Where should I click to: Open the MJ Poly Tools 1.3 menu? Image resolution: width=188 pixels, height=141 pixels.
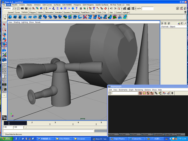coord(117,5)
